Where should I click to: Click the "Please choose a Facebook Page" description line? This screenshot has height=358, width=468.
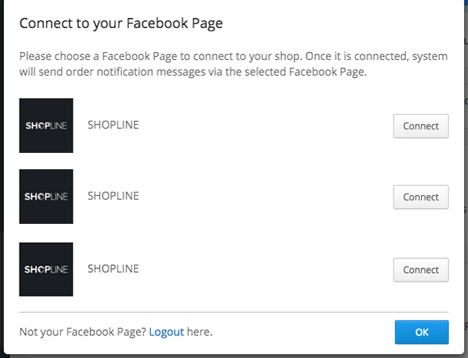[x=234, y=56]
